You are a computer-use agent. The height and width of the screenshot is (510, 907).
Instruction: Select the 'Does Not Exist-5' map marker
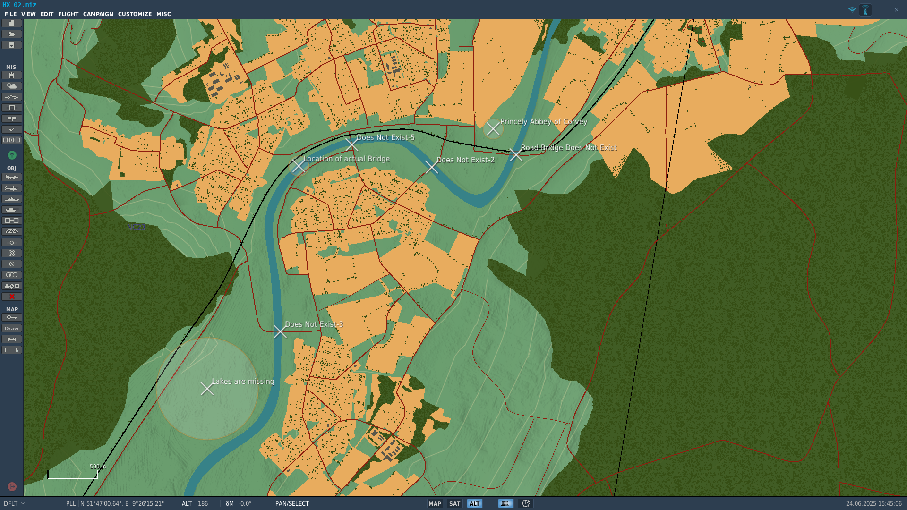(351, 144)
